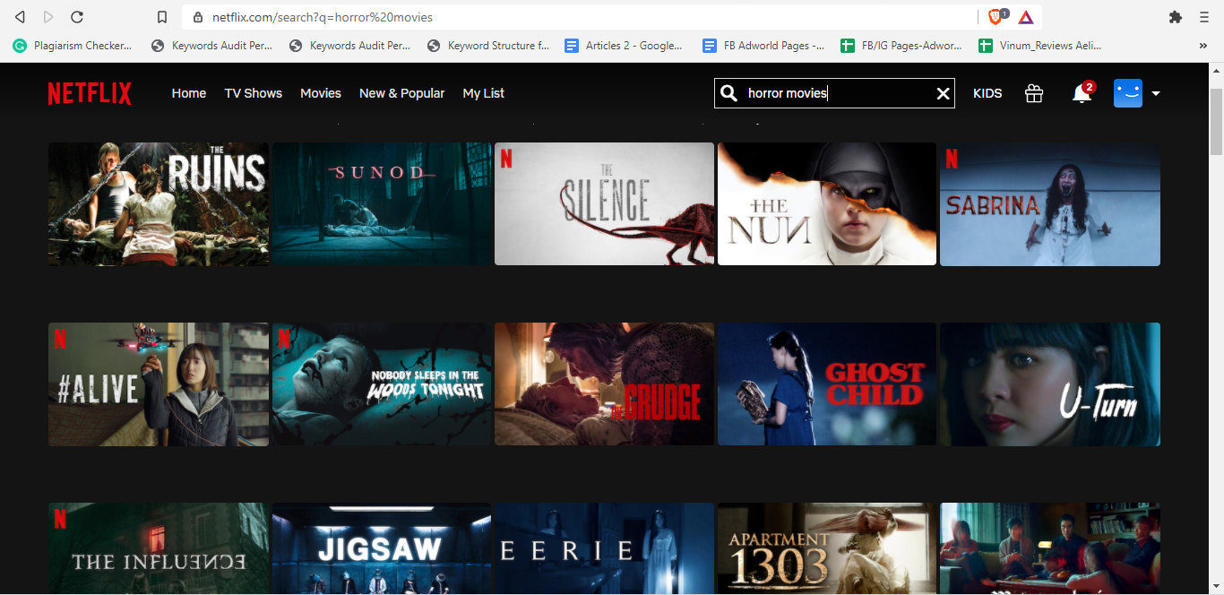1224x595 pixels.
Task: Open The Influence movie thumbnail
Action: click(x=159, y=548)
